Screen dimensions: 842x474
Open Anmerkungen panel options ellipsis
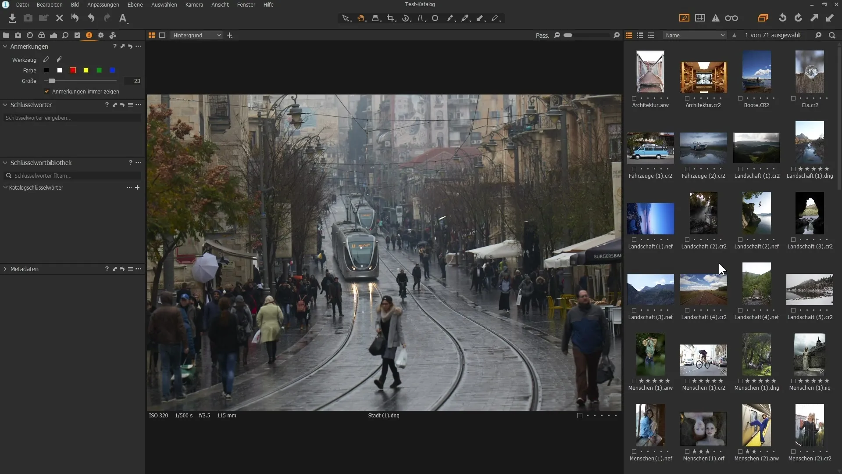point(139,46)
